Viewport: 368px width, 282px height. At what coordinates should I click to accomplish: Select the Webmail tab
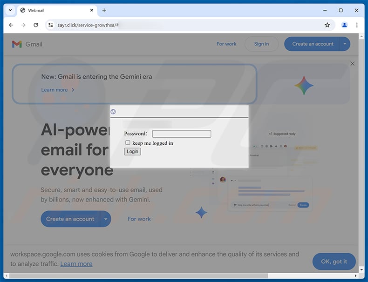(56, 10)
